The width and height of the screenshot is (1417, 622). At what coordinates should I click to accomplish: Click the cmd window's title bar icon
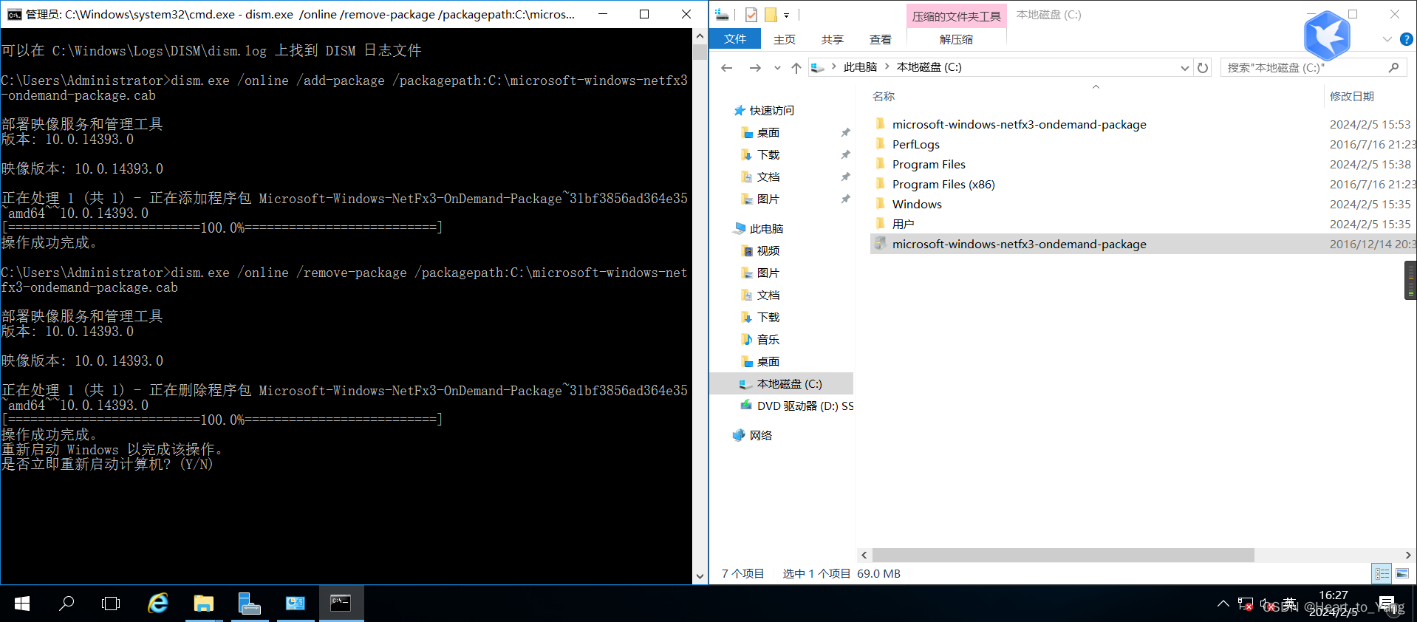coord(14,14)
